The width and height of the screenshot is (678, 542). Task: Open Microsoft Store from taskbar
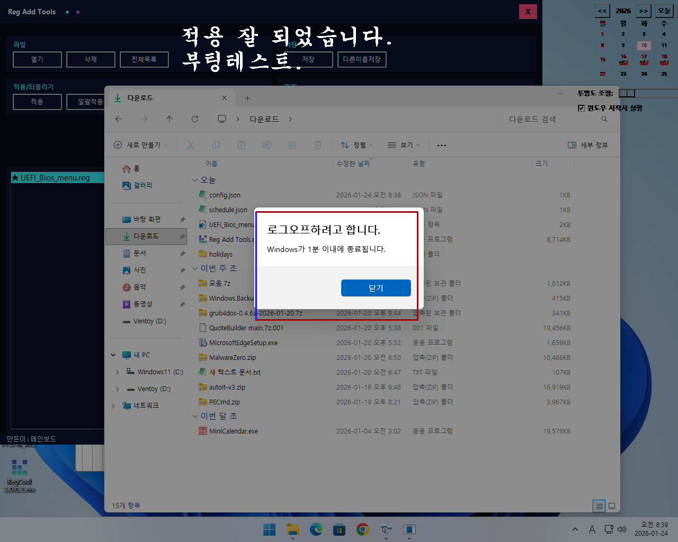340,529
